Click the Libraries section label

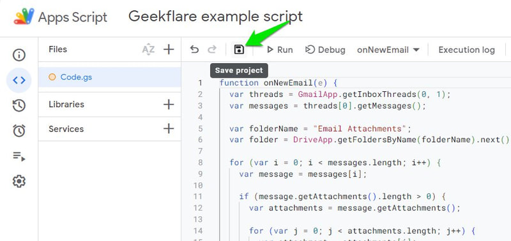(66, 105)
